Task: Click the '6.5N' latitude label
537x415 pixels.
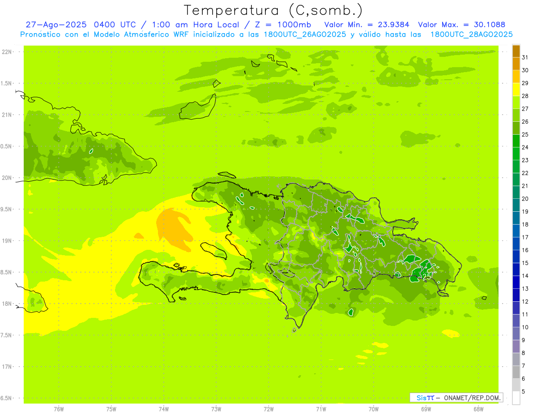Action: (x=7, y=398)
